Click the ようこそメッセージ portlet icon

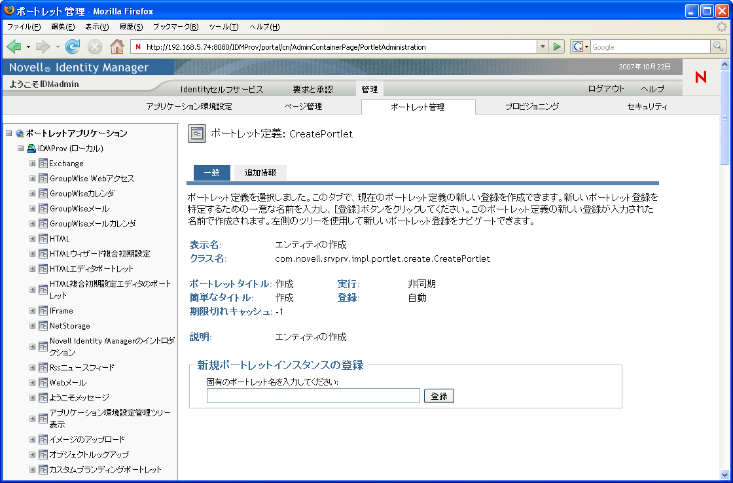tap(43, 397)
